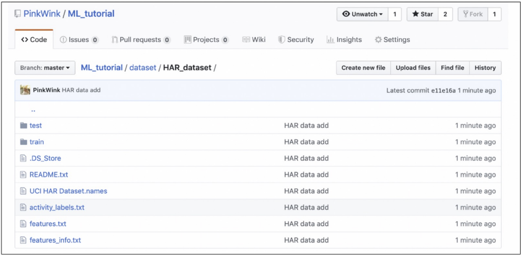521x255 pixels.
Task: Open the Issues tab
Action: pyautogui.click(x=79, y=40)
